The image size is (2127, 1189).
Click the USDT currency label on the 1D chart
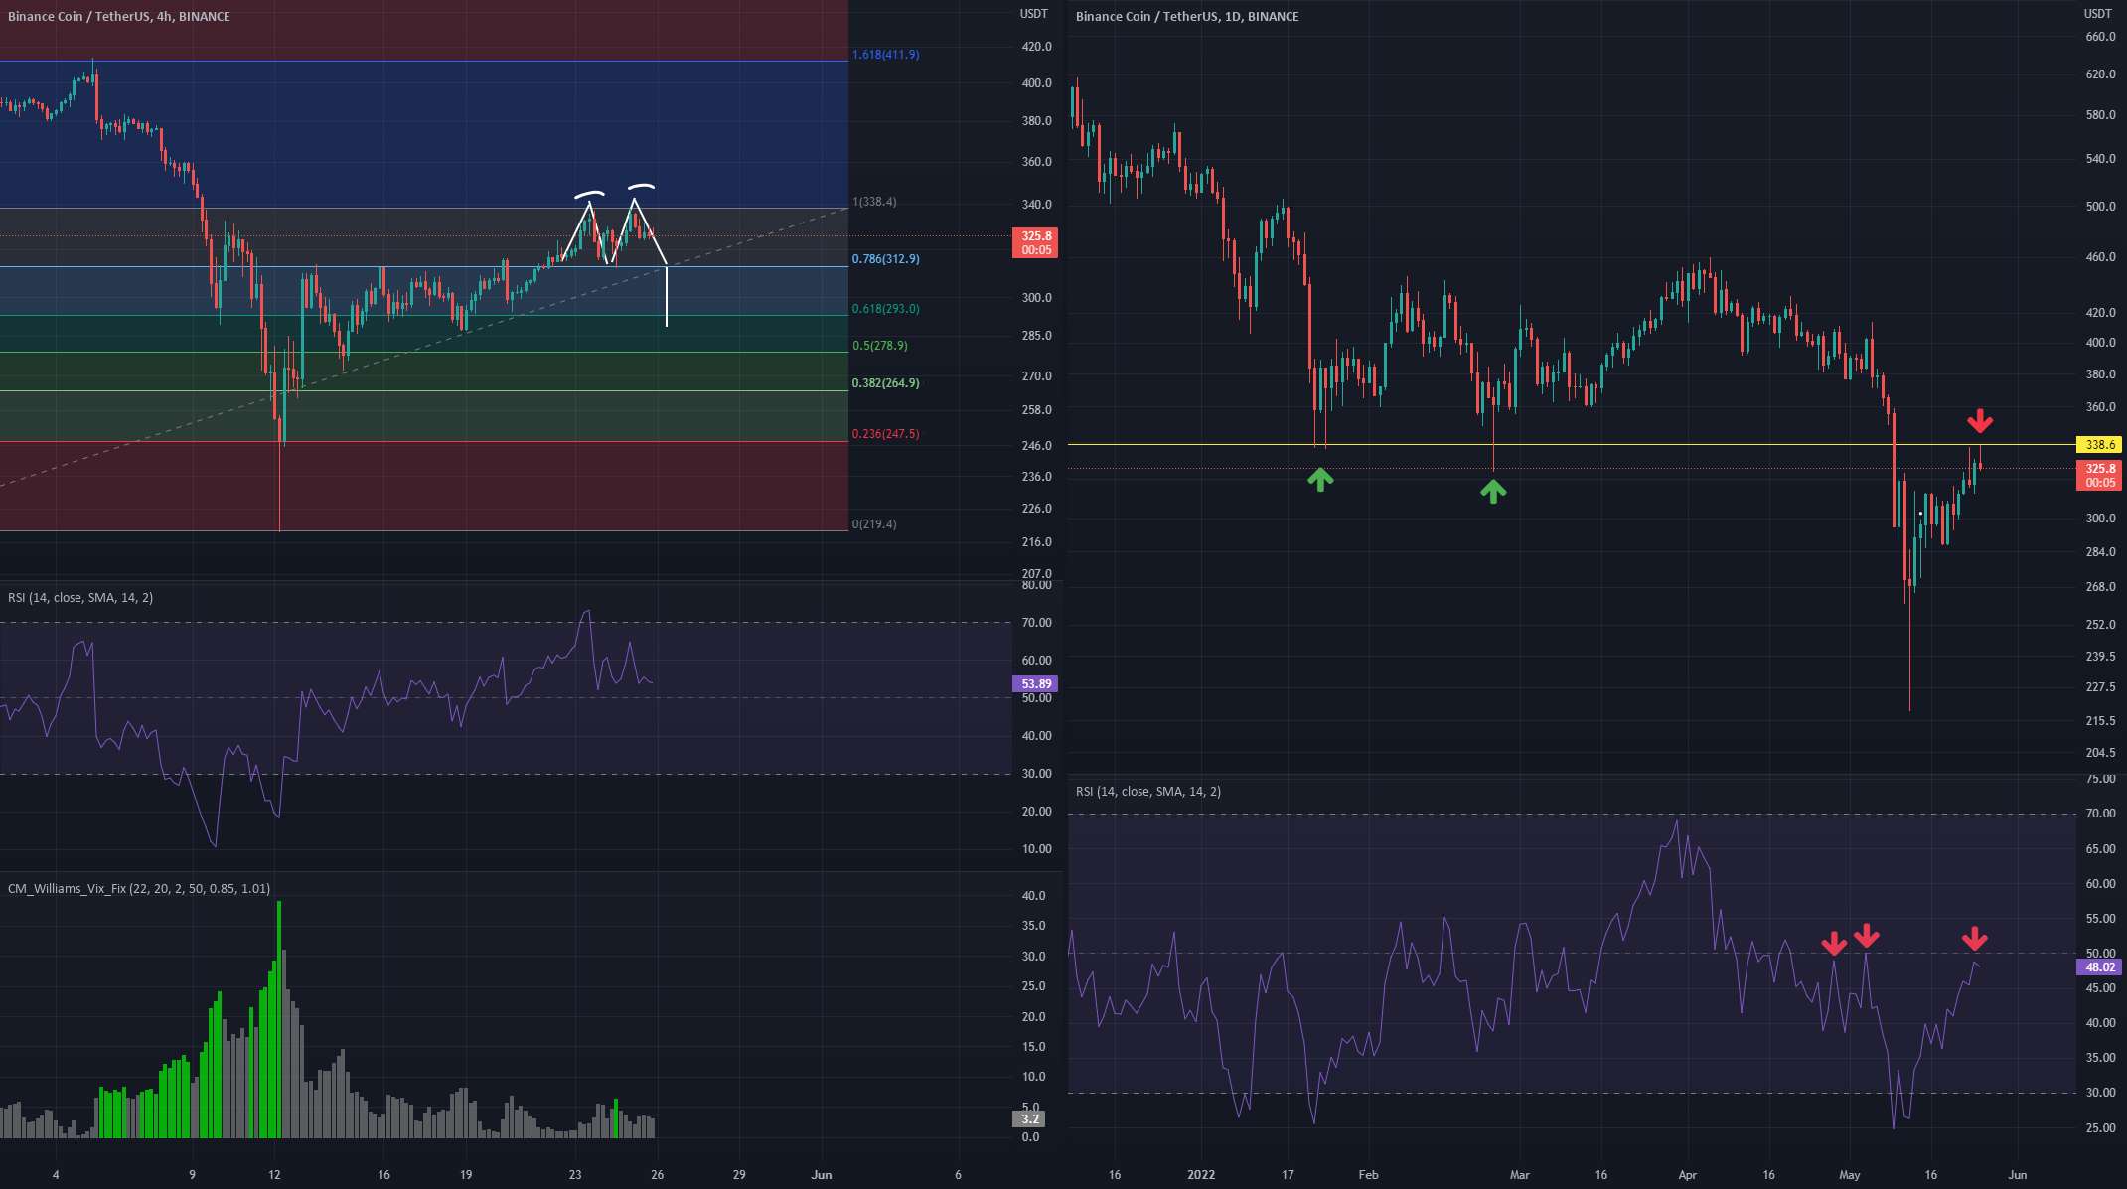click(2098, 14)
